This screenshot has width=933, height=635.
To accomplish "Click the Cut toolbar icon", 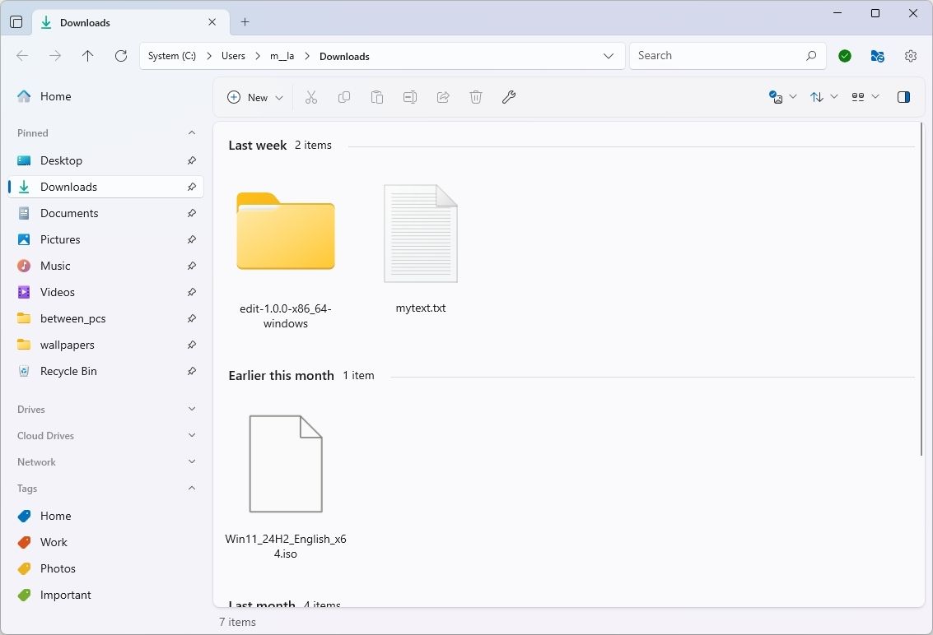I will [310, 97].
